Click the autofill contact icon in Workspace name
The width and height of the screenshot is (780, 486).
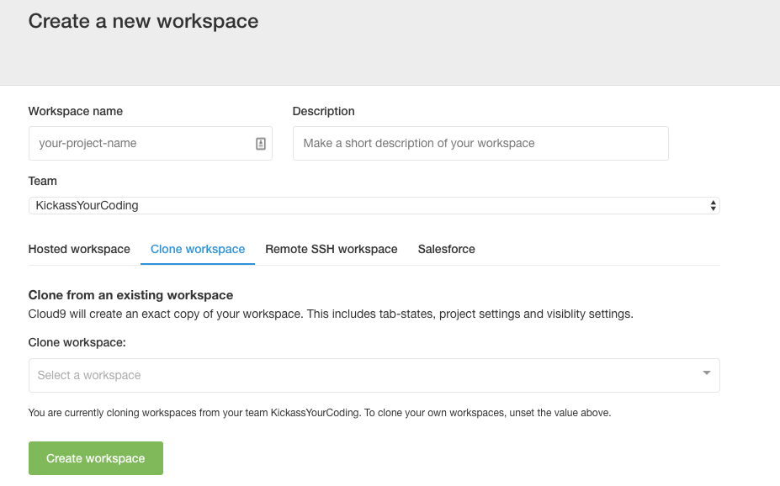click(x=261, y=144)
